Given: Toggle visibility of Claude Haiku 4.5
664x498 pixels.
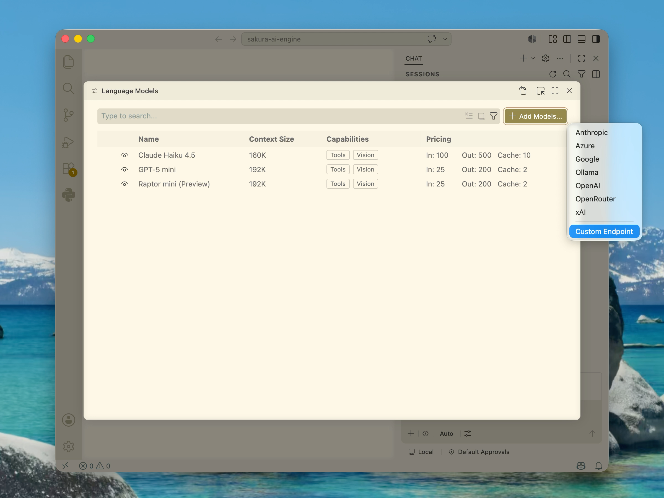Looking at the screenshot, I should 124,155.
